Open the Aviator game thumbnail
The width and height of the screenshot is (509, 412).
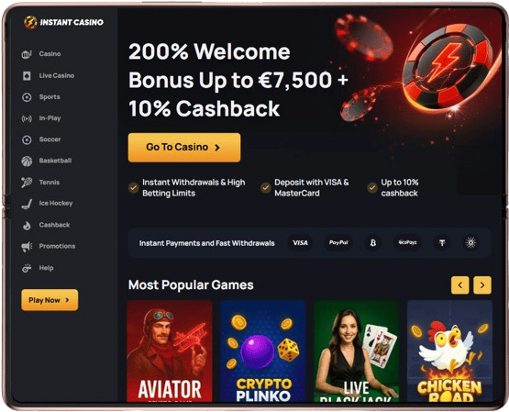coord(170,351)
